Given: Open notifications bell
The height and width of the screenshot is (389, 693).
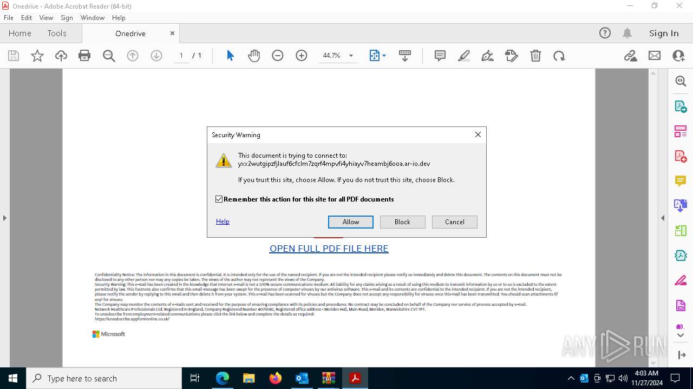Looking at the screenshot, I should click(627, 33).
